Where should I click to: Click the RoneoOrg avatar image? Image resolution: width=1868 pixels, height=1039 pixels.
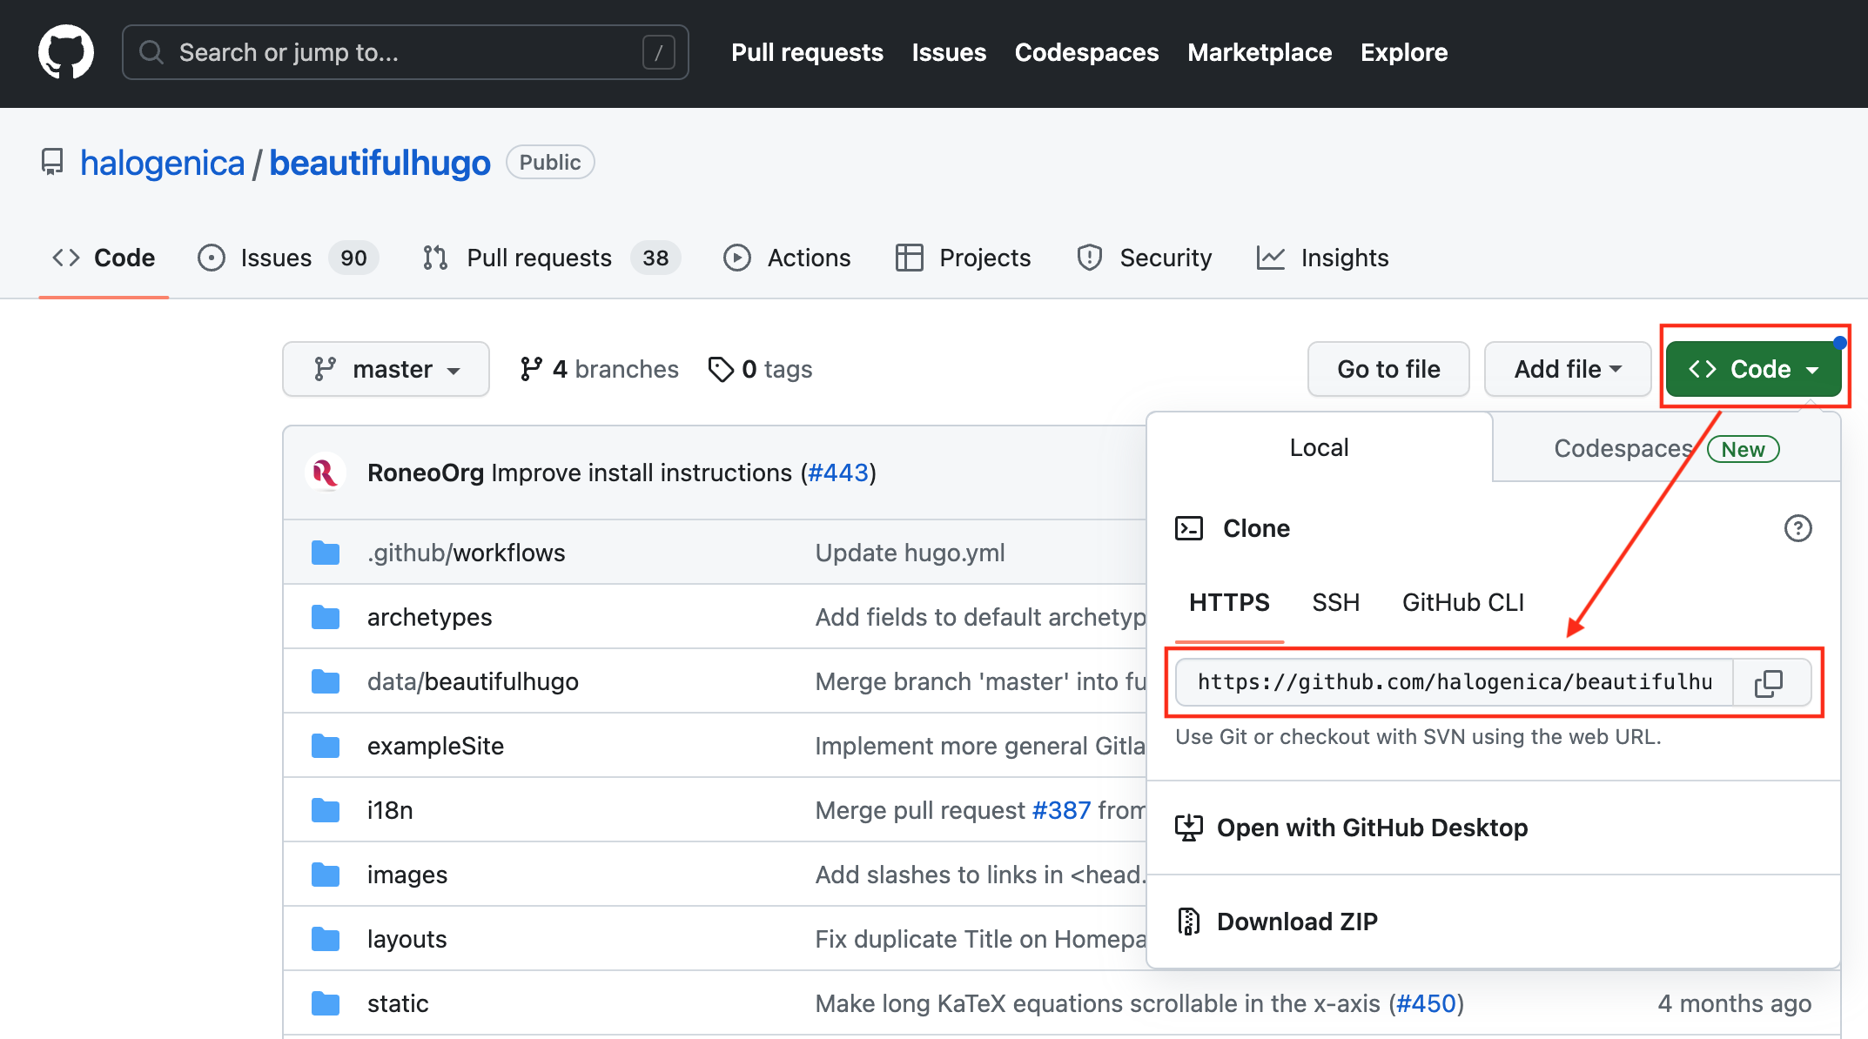pyautogui.click(x=326, y=473)
